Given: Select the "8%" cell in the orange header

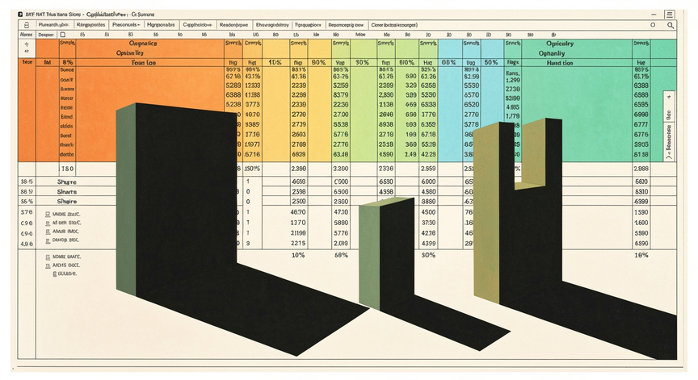Looking at the screenshot, I should (68, 63).
